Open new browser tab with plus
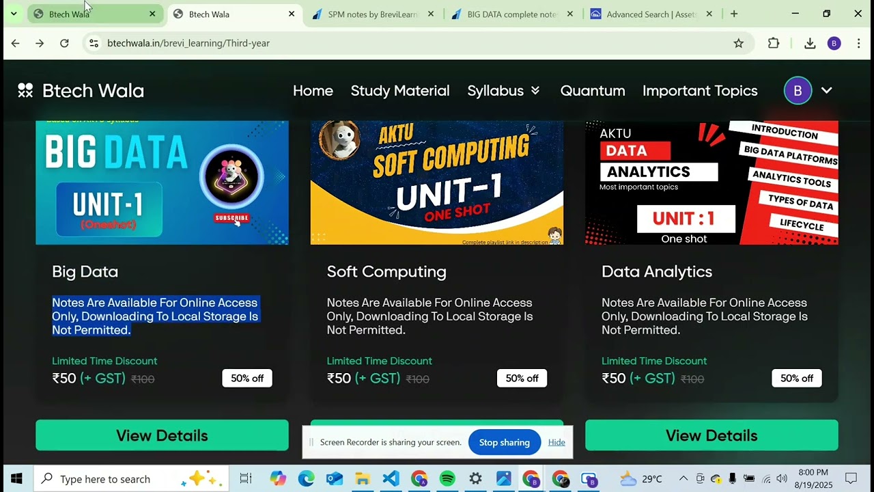 click(x=734, y=14)
